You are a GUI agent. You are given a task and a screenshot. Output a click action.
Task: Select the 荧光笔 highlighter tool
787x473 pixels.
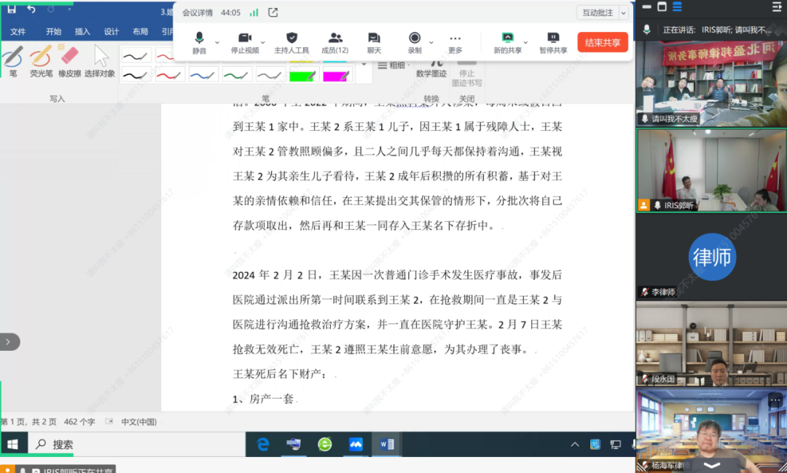click(x=42, y=61)
